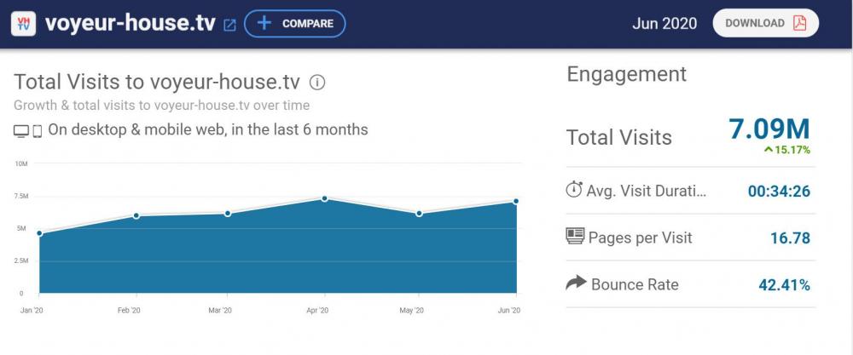This screenshot has width=853, height=355.
Task: Select the Jan '20 data point on chart
Action: [39, 232]
